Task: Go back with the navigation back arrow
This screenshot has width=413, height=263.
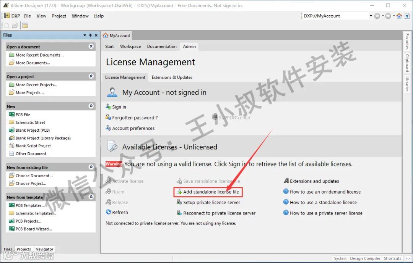Action: pyautogui.click(x=377, y=16)
